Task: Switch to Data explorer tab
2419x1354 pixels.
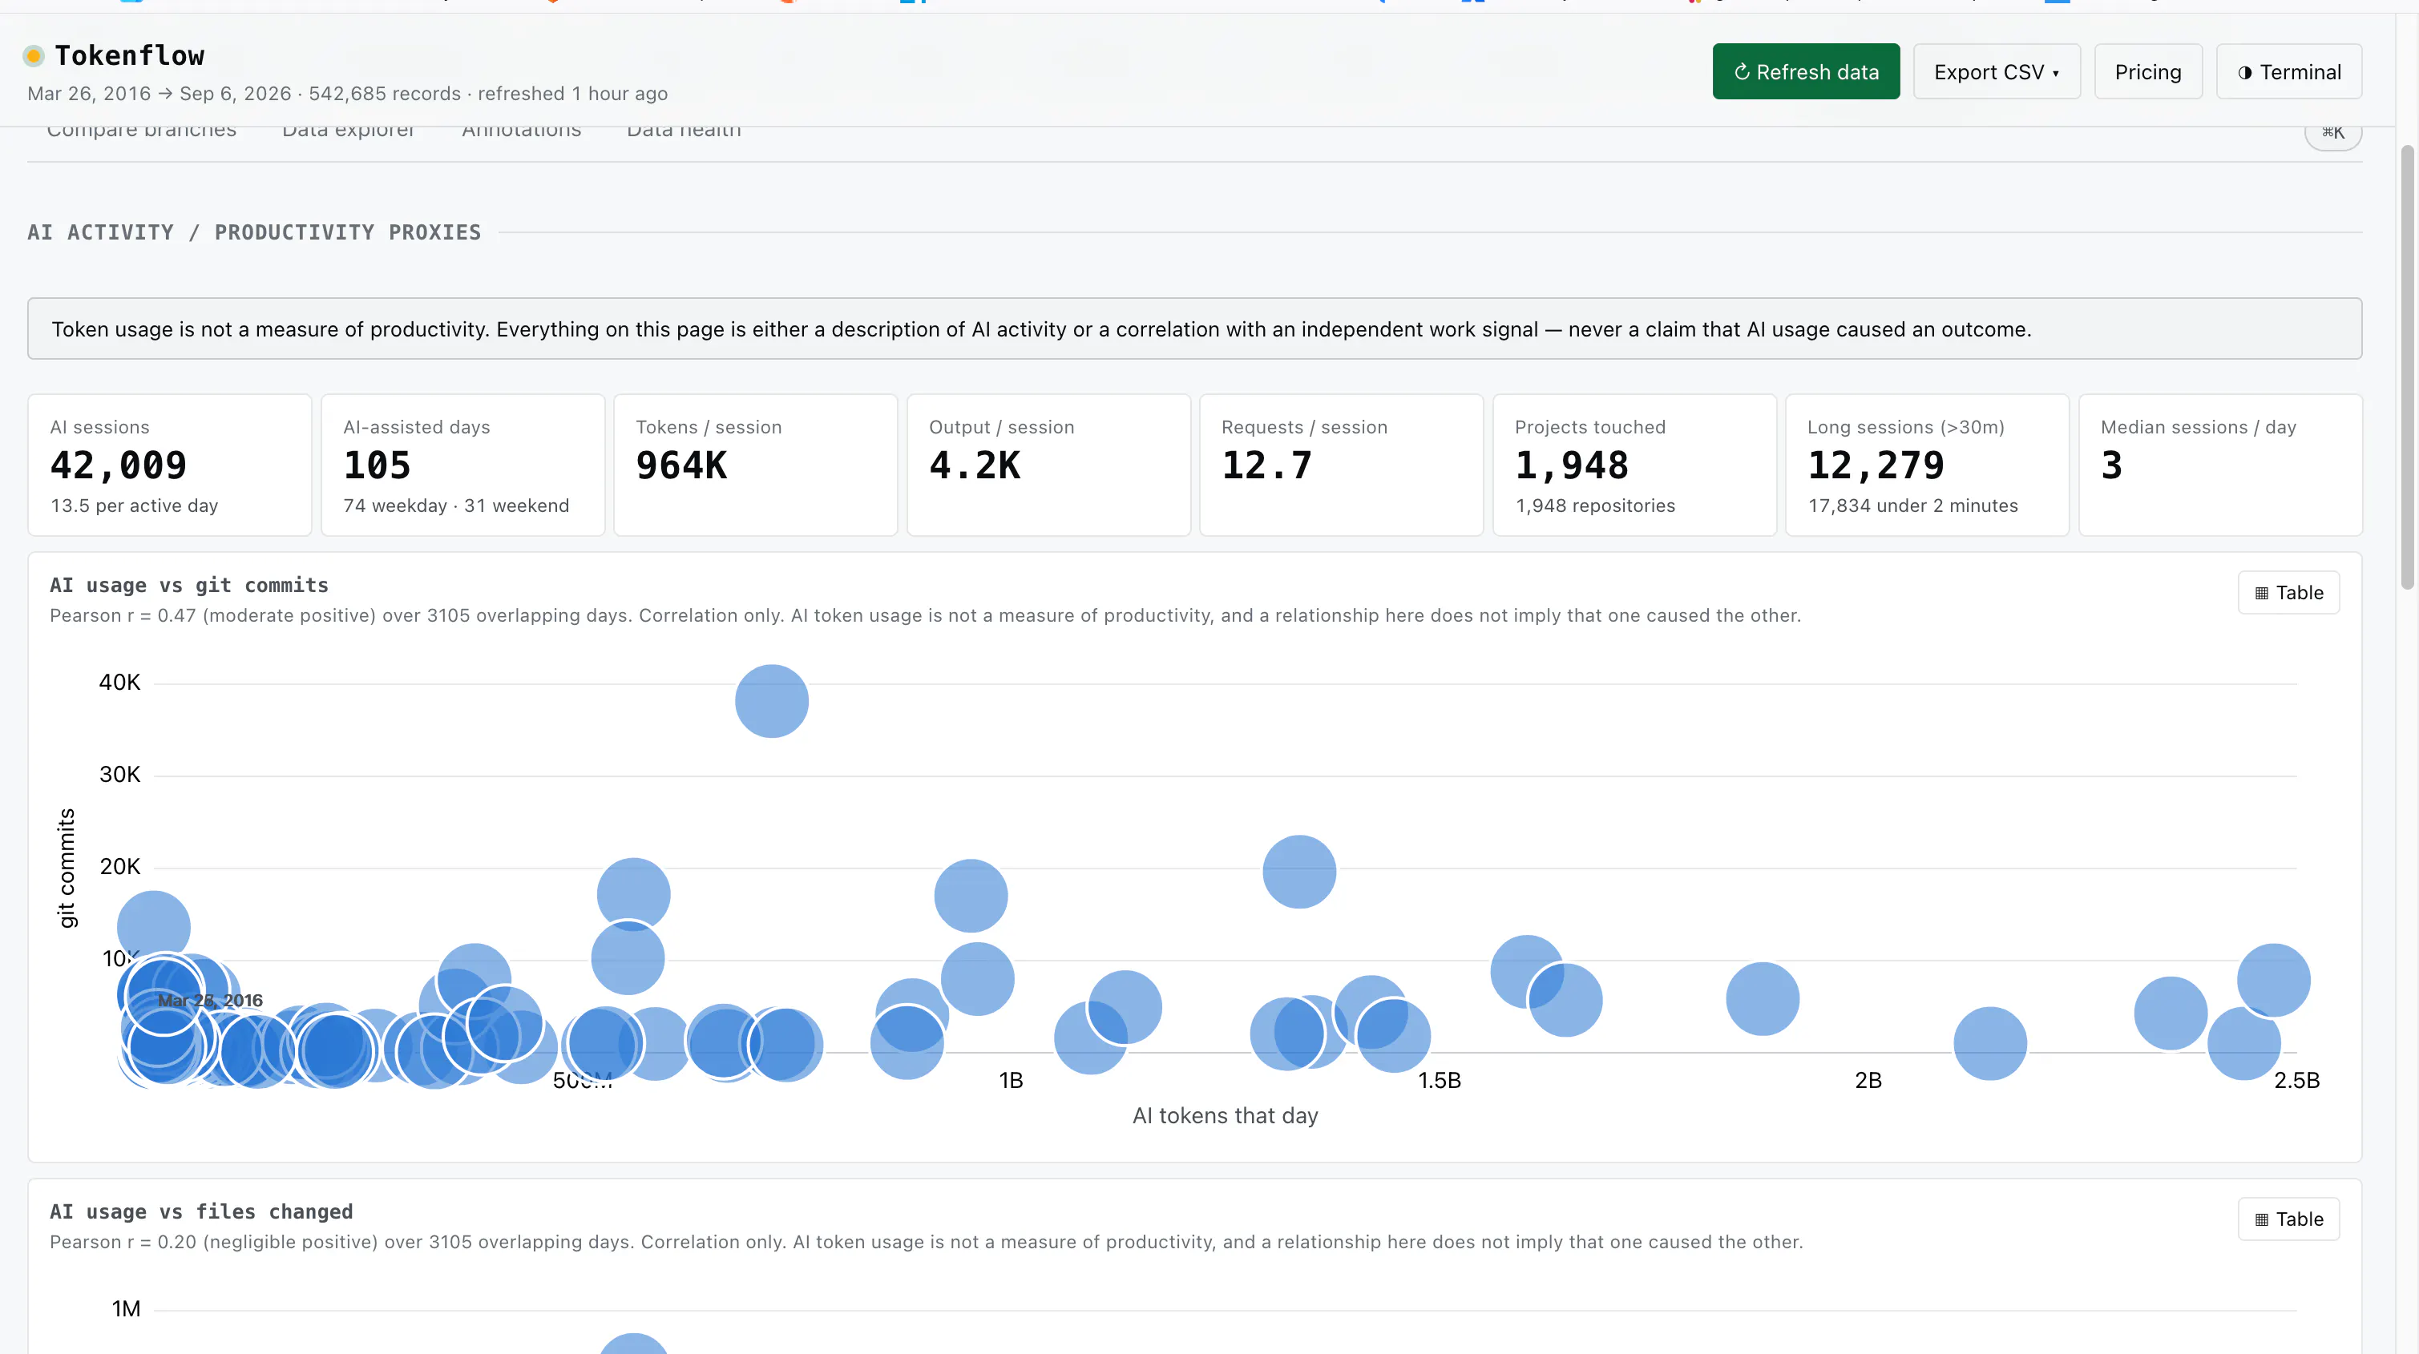Action: click(x=347, y=130)
